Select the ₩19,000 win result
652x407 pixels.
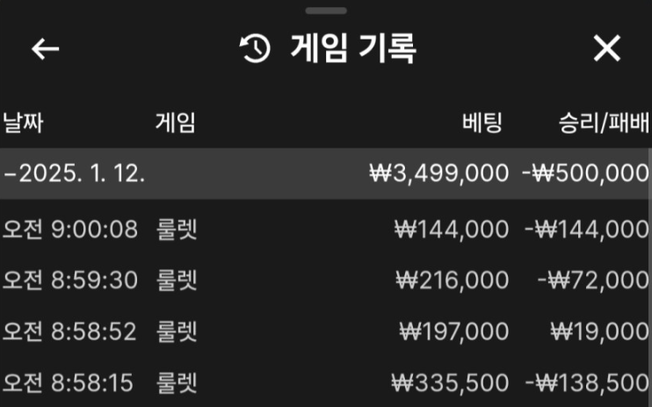600,331
